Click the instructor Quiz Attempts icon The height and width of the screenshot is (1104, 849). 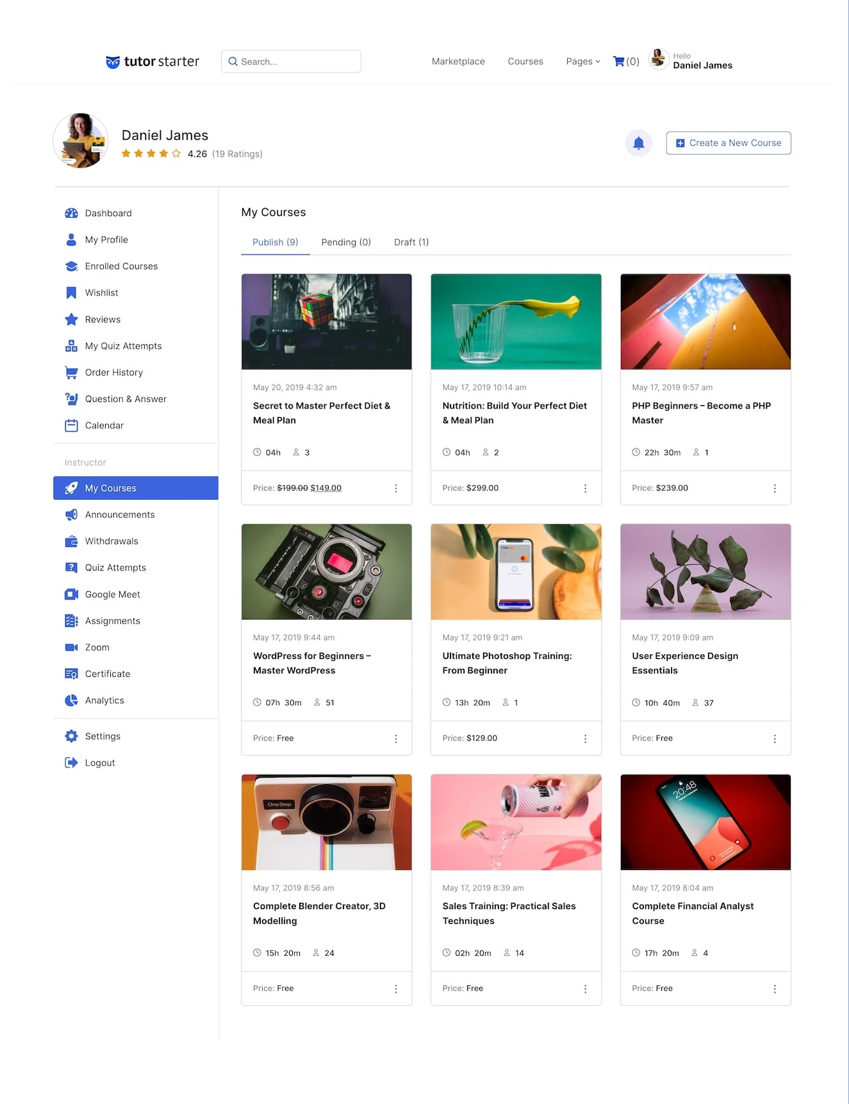click(x=71, y=567)
